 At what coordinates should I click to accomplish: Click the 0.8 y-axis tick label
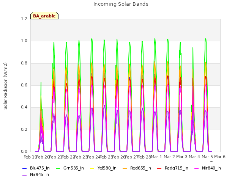click(24, 63)
